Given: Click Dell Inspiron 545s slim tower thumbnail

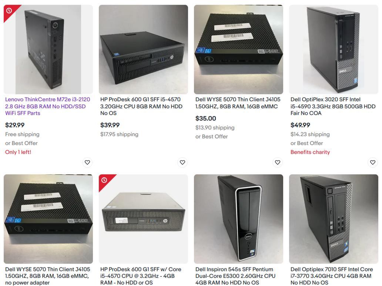Looking at the screenshot, I should tap(238, 219).
